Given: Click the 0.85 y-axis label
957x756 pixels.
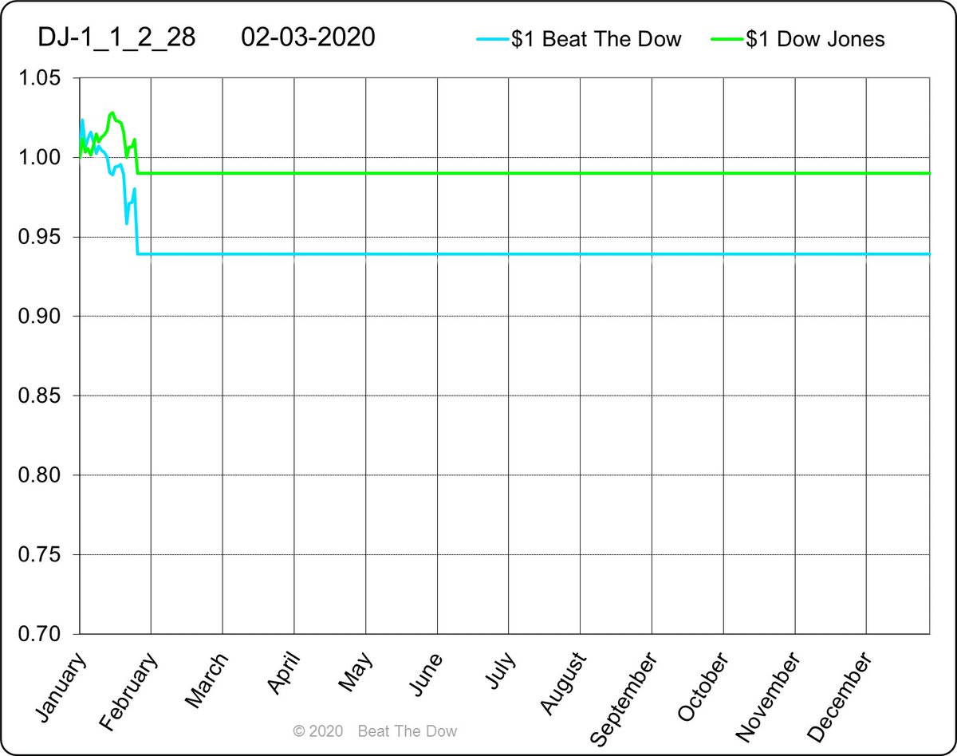Looking at the screenshot, I should (38, 396).
